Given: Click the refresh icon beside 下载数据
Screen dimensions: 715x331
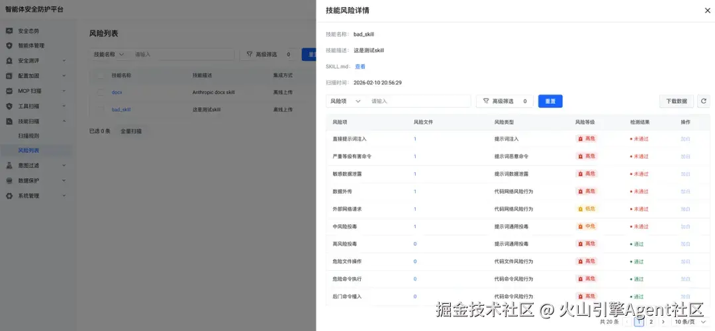Looking at the screenshot, I should click(x=704, y=101).
